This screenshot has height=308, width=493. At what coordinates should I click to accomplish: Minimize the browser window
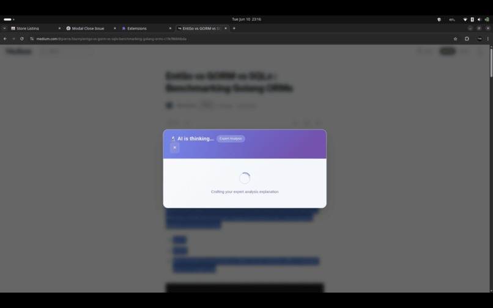tap(470, 28)
